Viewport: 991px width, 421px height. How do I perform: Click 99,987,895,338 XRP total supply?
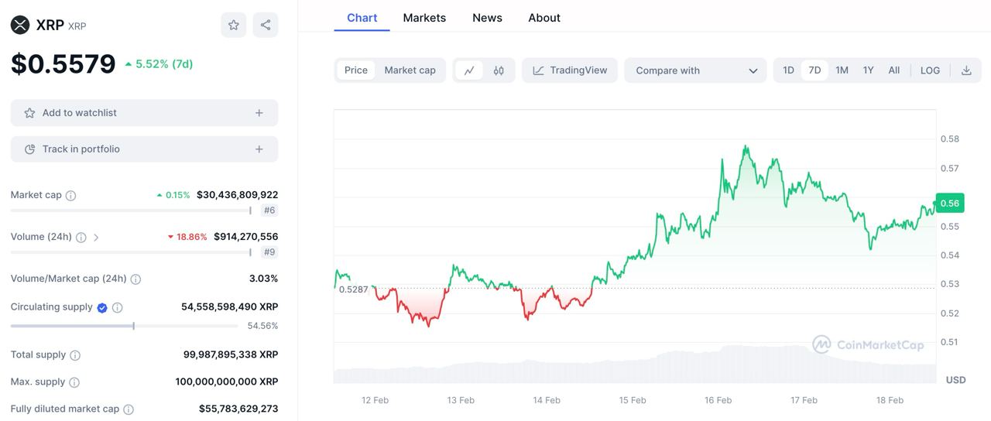coord(230,354)
